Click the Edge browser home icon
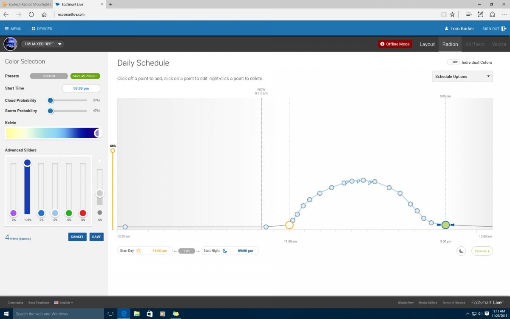 [44, 14]
